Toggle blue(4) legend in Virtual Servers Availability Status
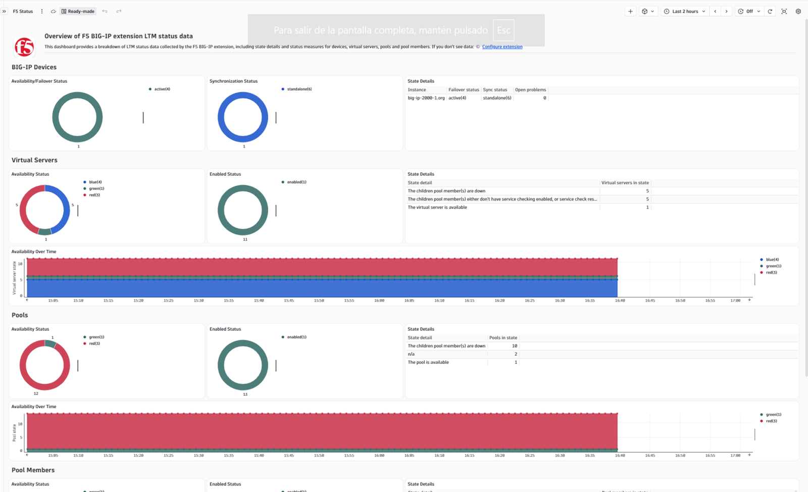The height and width of the screenshot is (492, 808). tap(93, 182)
